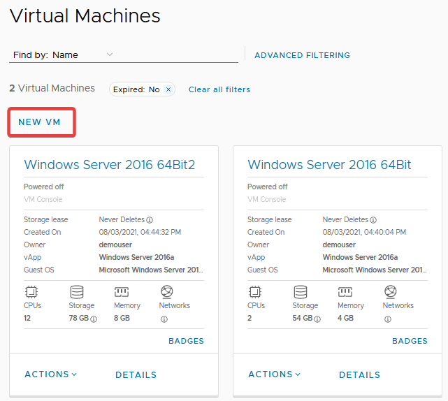Click the info icon next to 54 GB storage
The width and height of the screenshot is (448, 401).
pos(317,319)
